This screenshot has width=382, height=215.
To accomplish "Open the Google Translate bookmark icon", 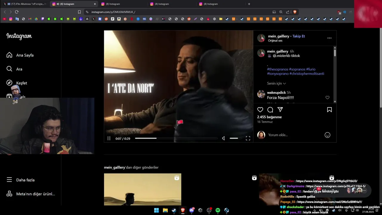I will (17, 19).
